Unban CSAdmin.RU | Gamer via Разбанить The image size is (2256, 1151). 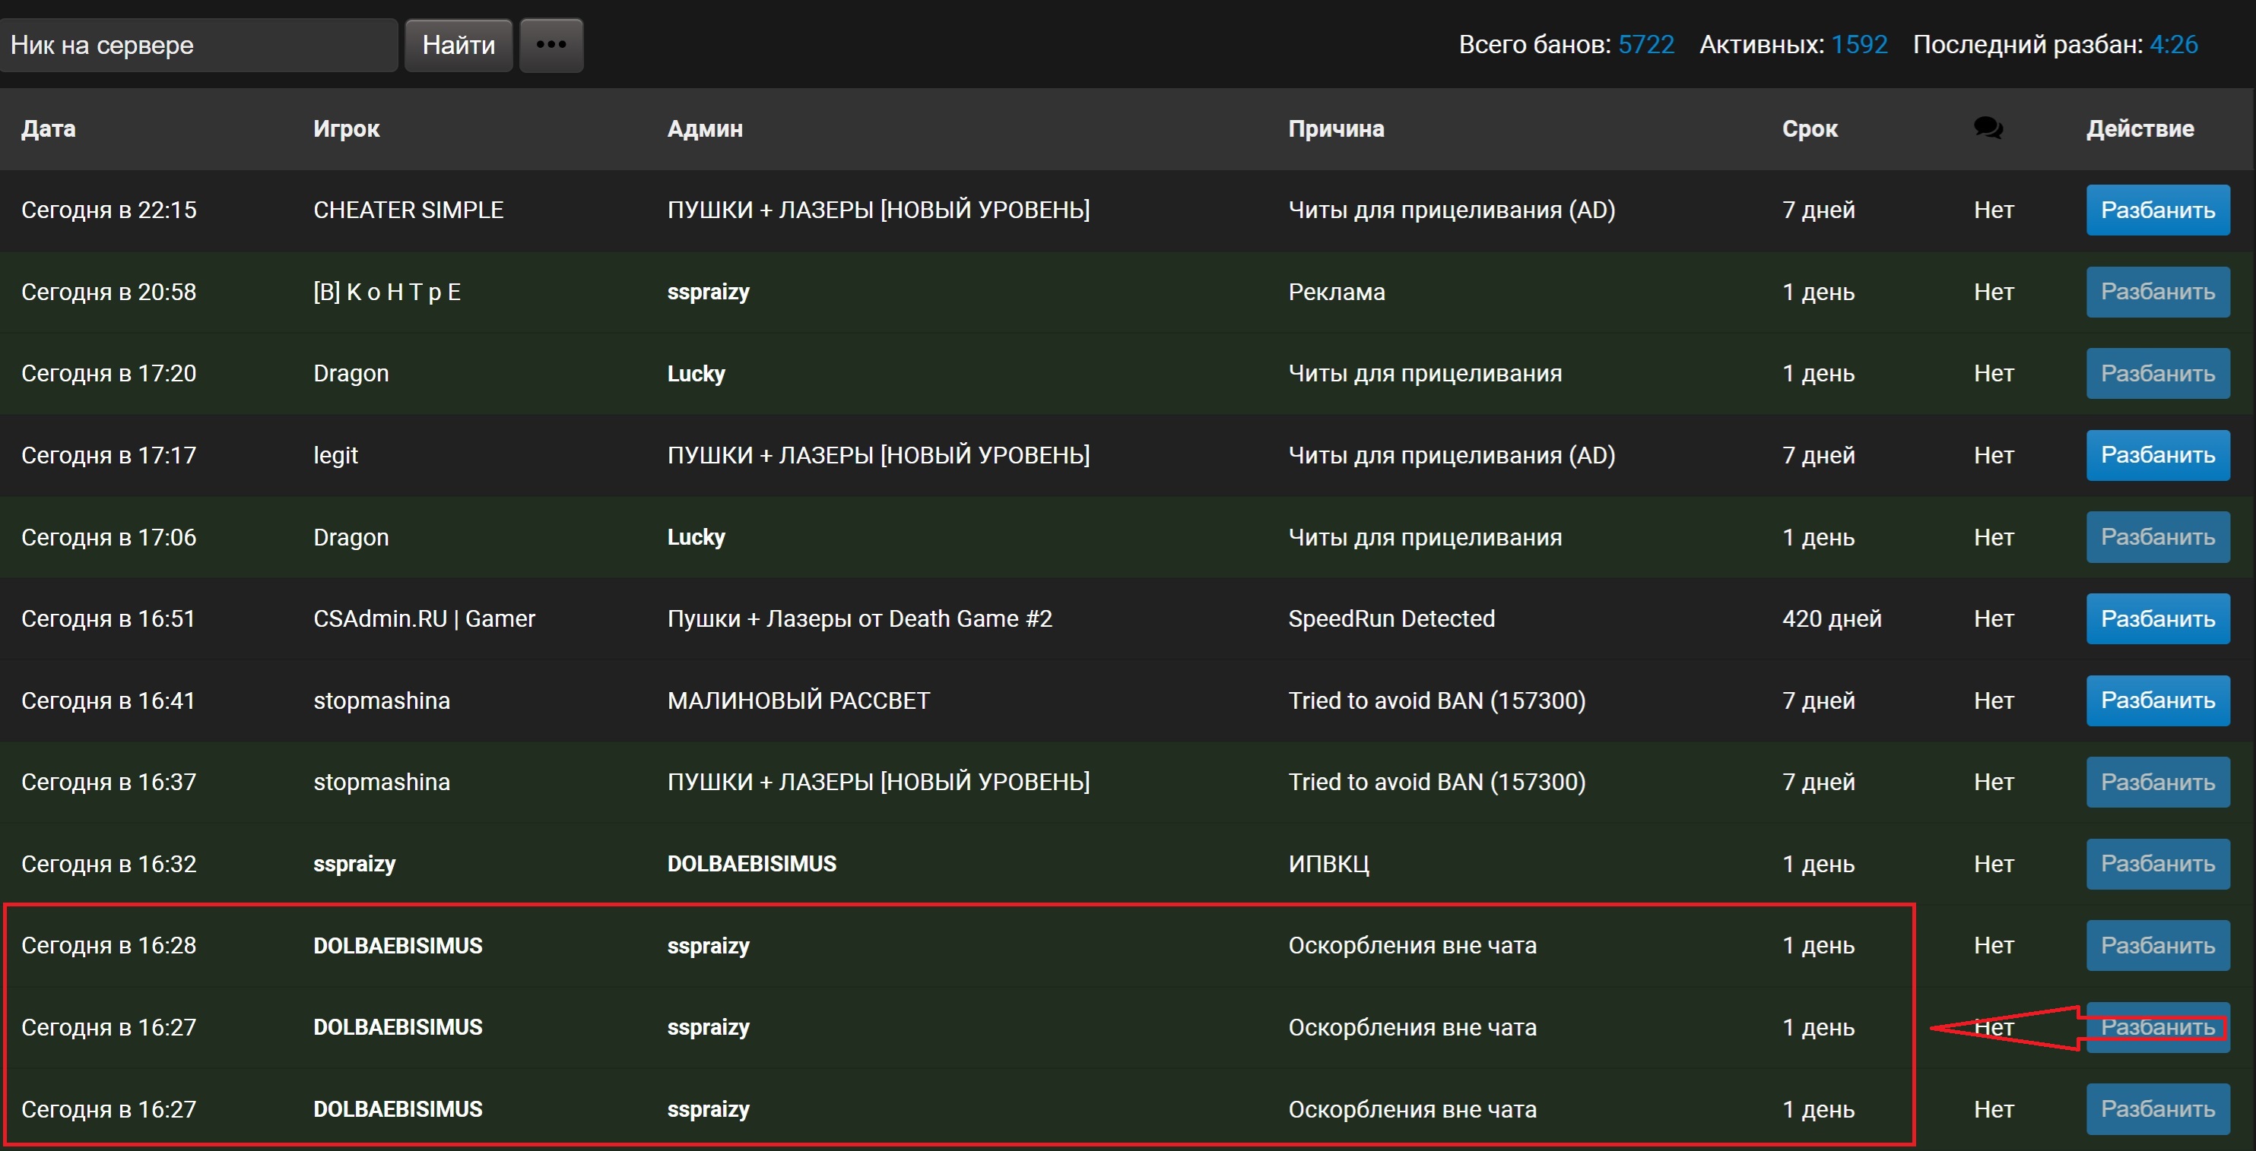pyautogui.click(x=2157, y=619)
